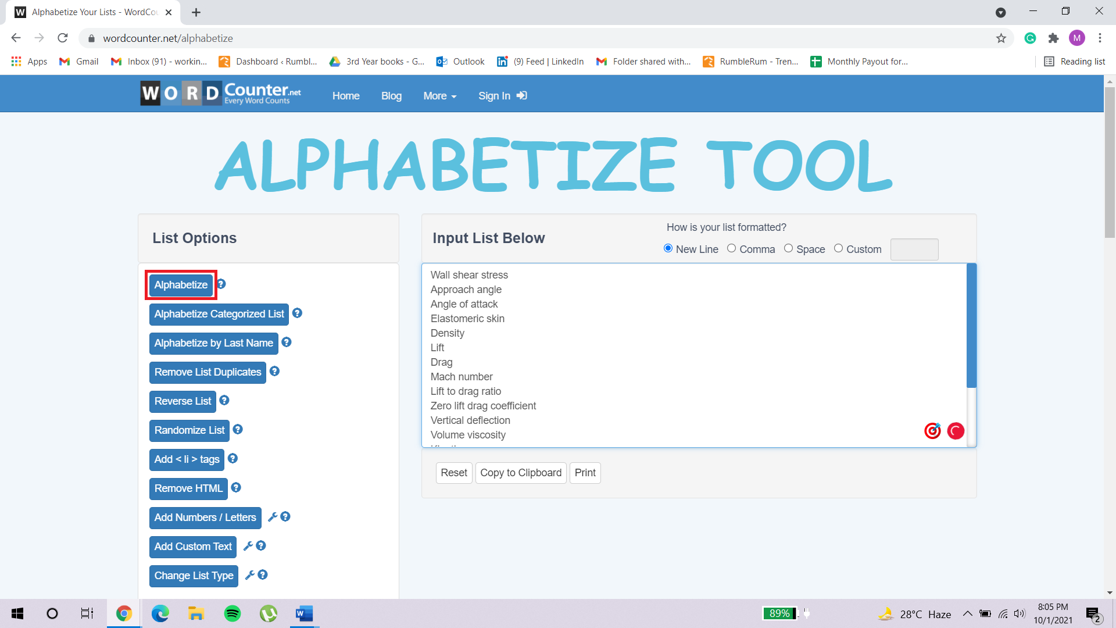The height and width of the screenshot is (628, 1116).
Task: Open help icon beside Remove HTML
Action: coord(236,487)
